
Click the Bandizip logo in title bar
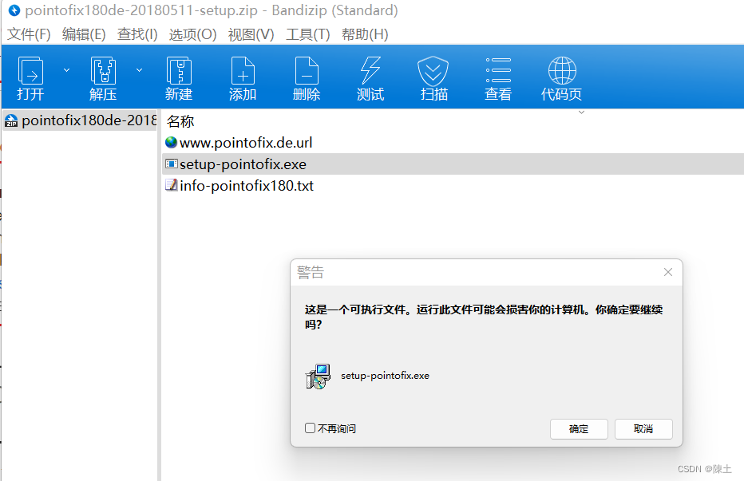14,10
